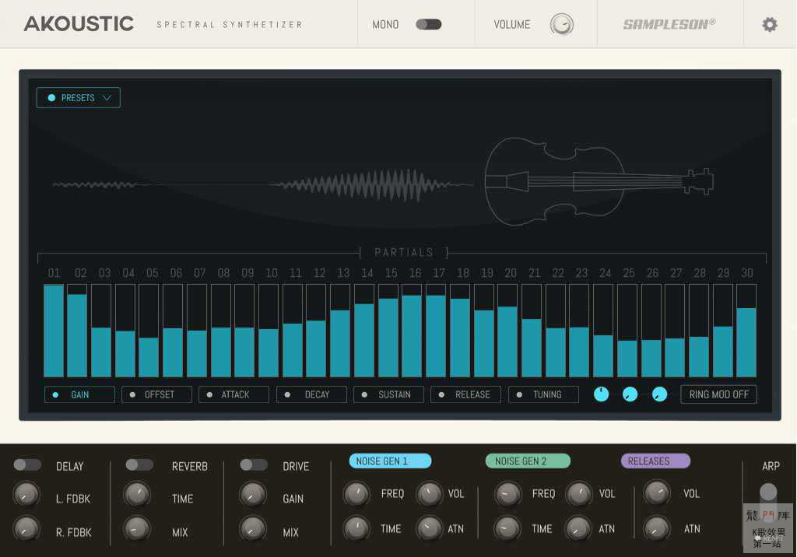Click the Noise Gen 1 FREQ knob

click(356, 494)
